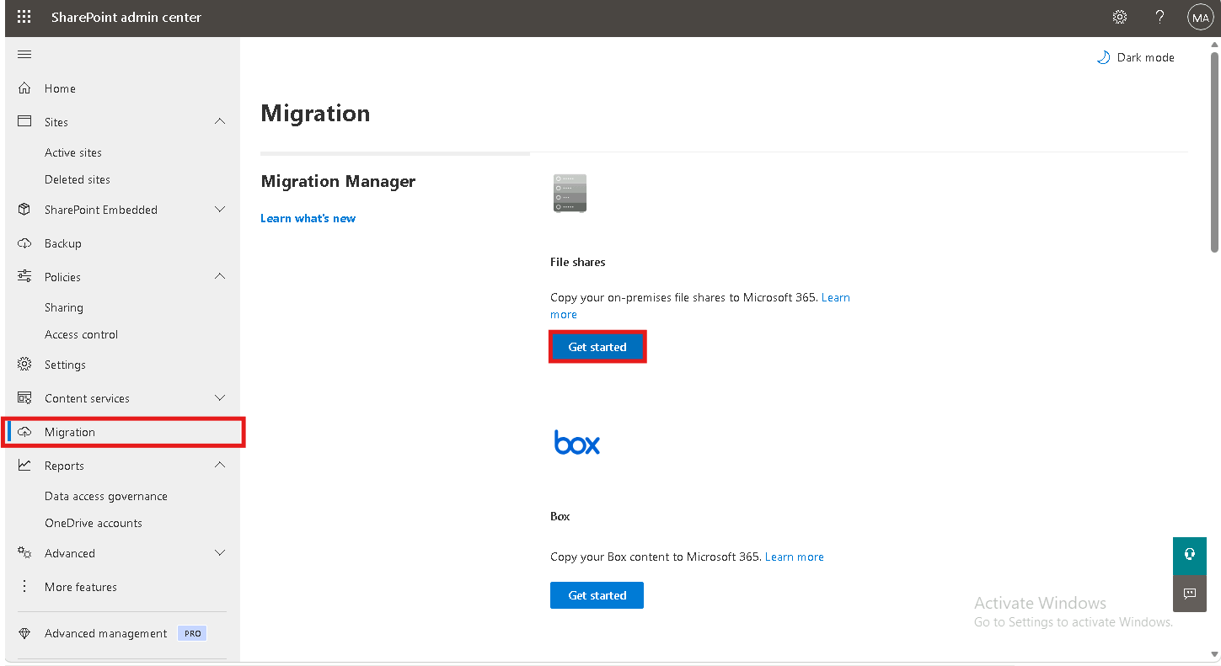Click Get started under File shares
The image size is (1221, 666).
pos(597,347)
